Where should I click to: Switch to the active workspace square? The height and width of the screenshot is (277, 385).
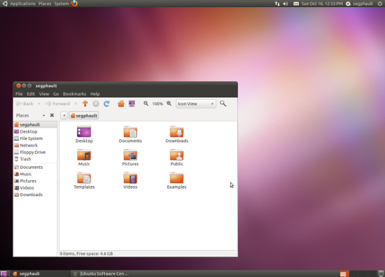[343, 274]
